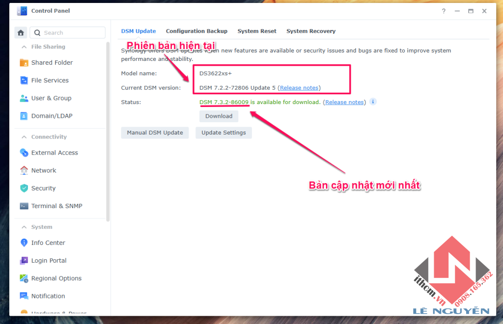Image resolution: width=503 pixels, height=324 pixels.
Task: Open the Shared Folder settings icon
Action: (x=23, y=62)
